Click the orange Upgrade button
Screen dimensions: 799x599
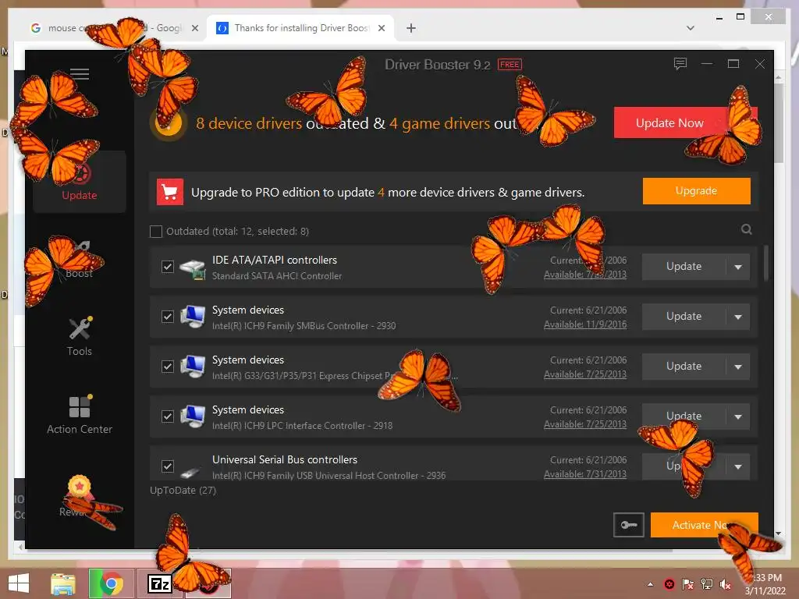pyautogui.click(x=696, y=191)
